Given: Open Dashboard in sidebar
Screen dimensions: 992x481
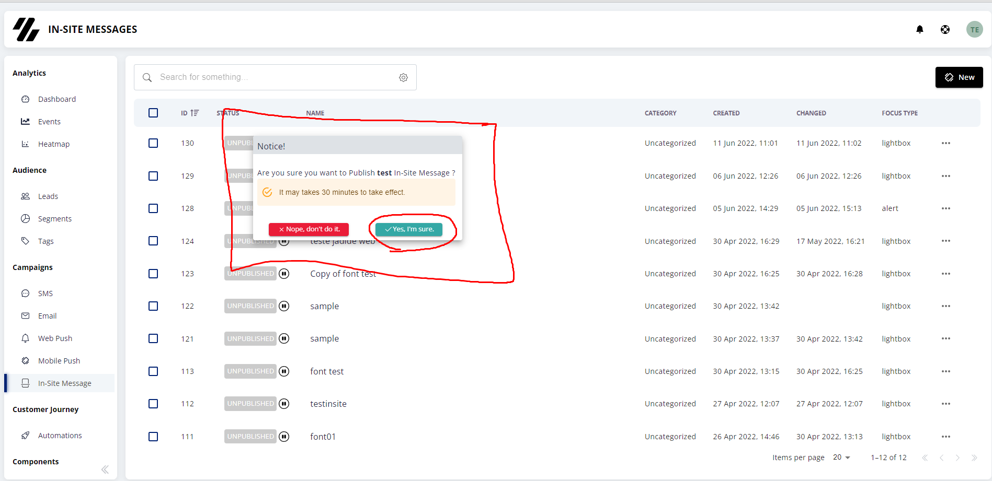Looking at the screenshot, I should pyautogui.click(x=57, y=99).
